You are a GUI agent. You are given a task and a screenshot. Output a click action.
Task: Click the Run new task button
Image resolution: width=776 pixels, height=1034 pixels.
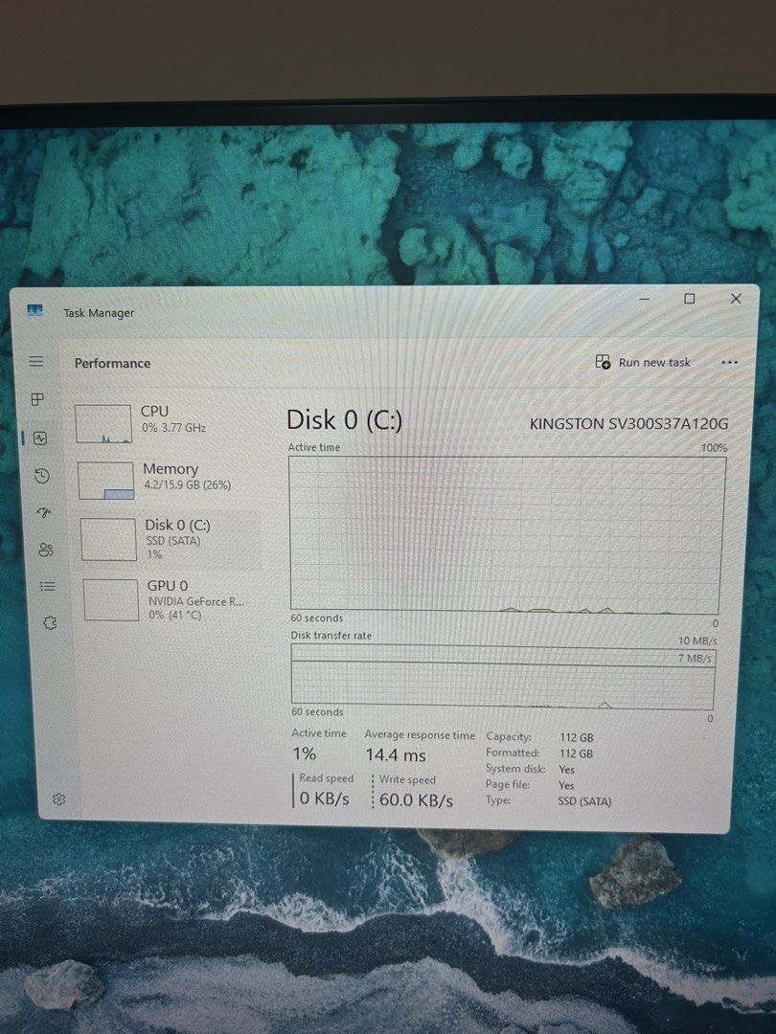coord(643,362)
